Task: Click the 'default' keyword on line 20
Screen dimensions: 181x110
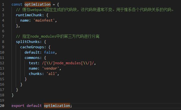Action: (x=34, y=106)
